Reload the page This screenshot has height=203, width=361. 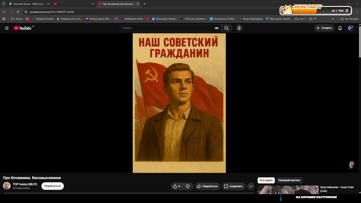pos(18,12)
